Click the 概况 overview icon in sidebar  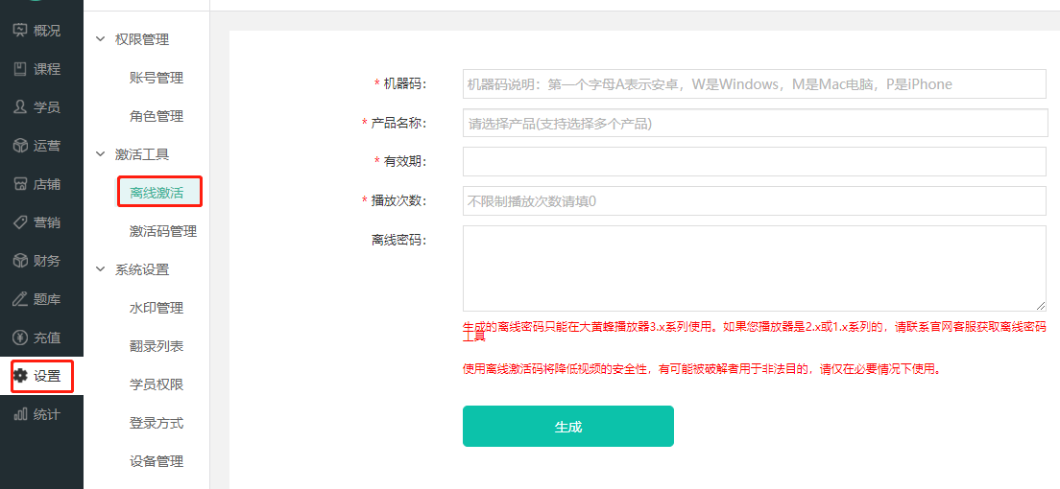pos(20,31)
